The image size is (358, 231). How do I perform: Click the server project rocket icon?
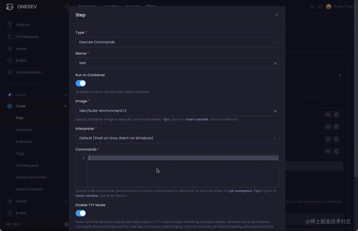click(x=10, y=95)
